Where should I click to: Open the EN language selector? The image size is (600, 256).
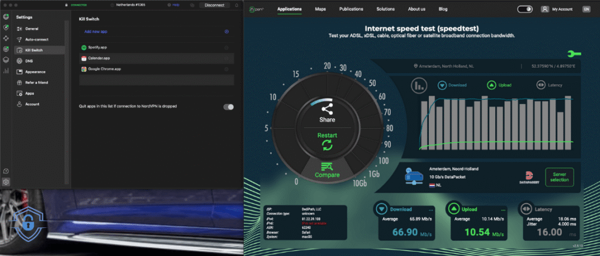(x=586, y=9)
